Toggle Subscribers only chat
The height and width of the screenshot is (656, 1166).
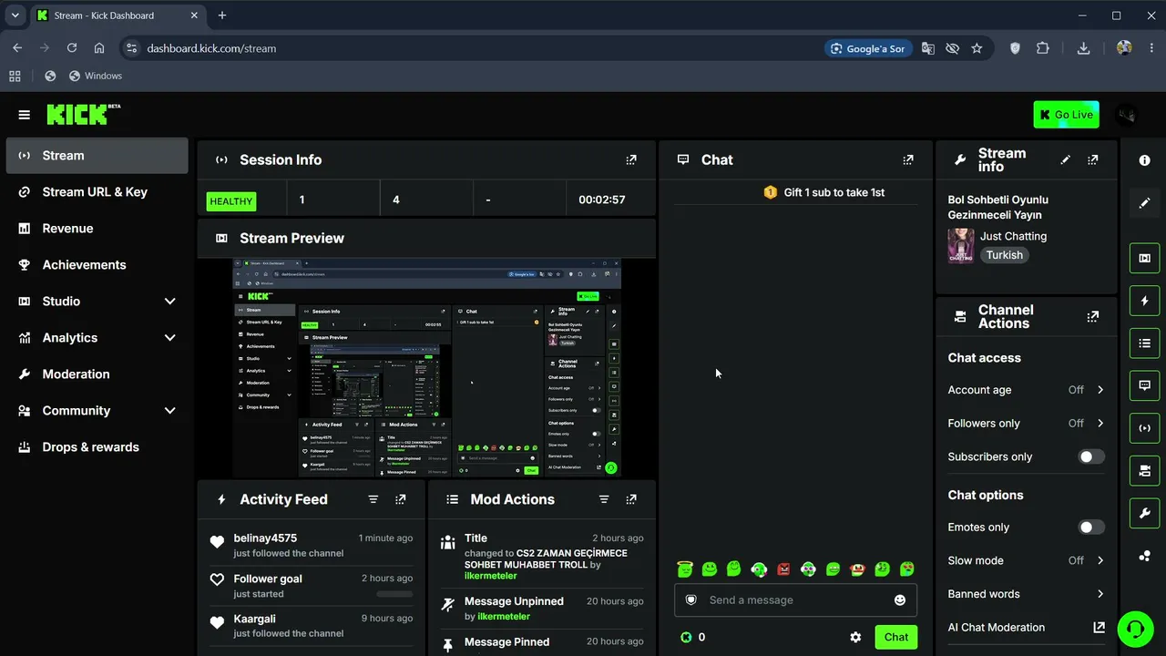coord(1091,456)
